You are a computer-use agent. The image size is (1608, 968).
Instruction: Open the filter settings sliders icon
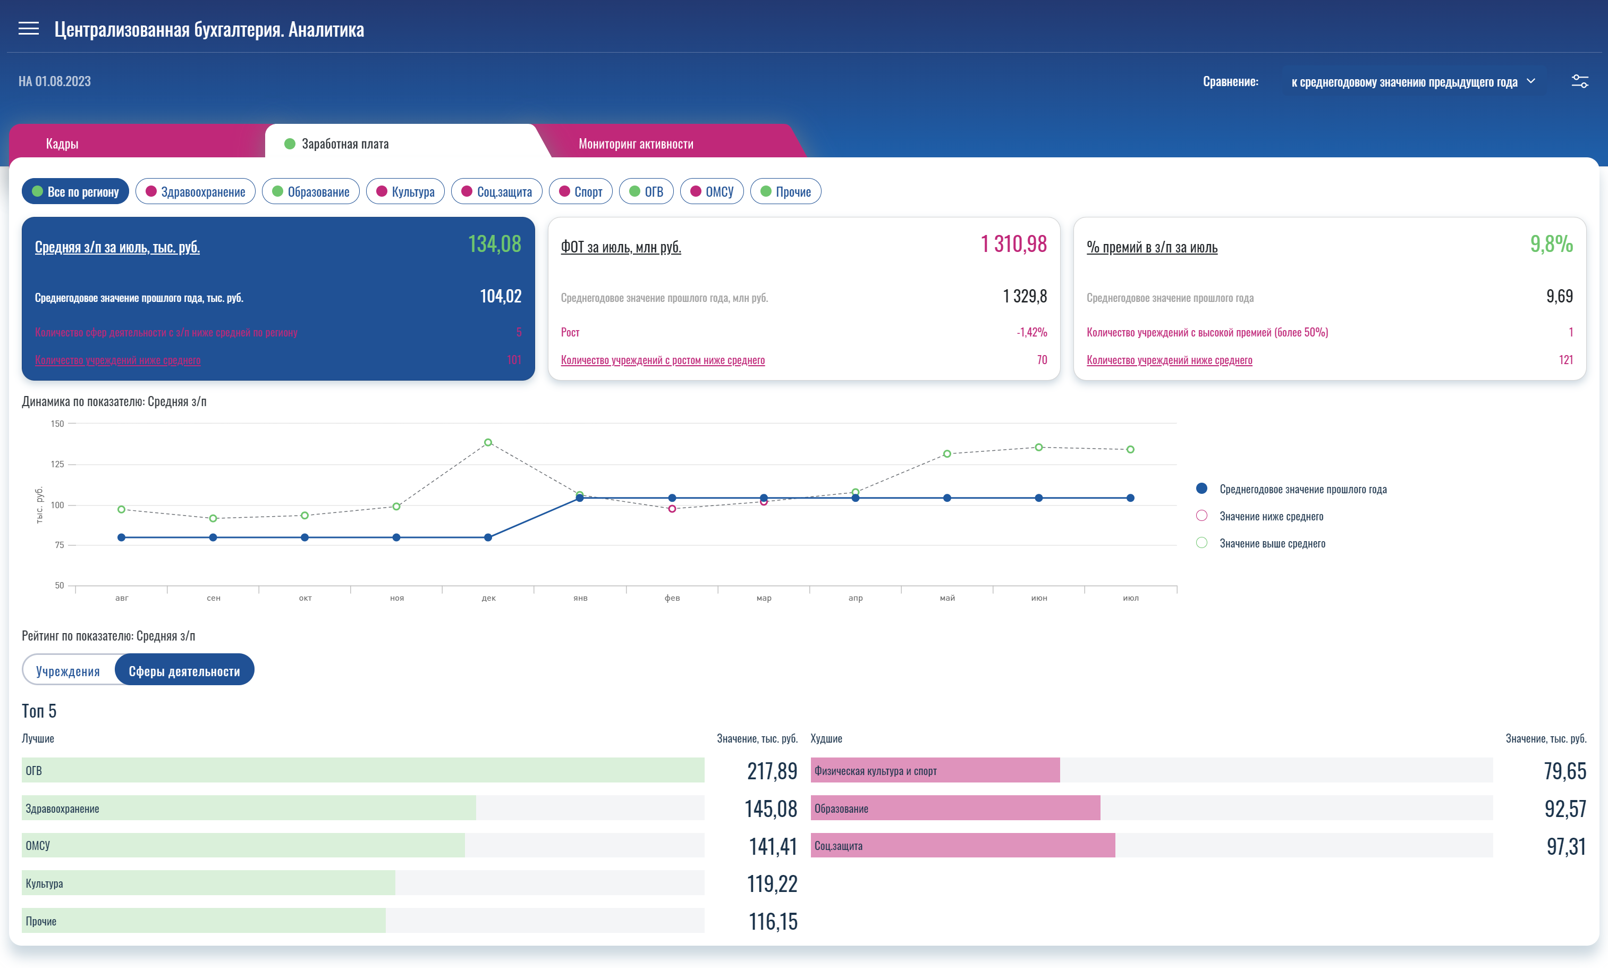tap(1579, 81)
